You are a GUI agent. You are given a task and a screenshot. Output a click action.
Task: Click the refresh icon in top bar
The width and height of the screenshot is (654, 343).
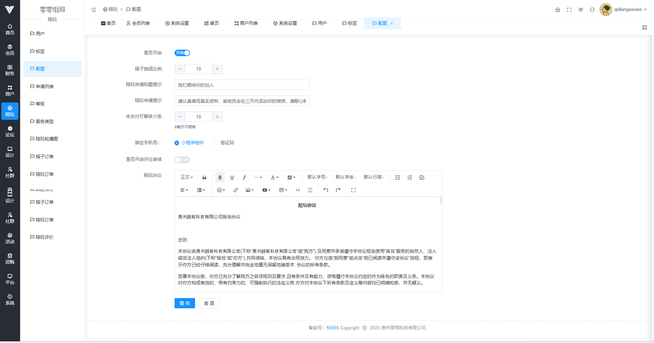click(592, 10)
